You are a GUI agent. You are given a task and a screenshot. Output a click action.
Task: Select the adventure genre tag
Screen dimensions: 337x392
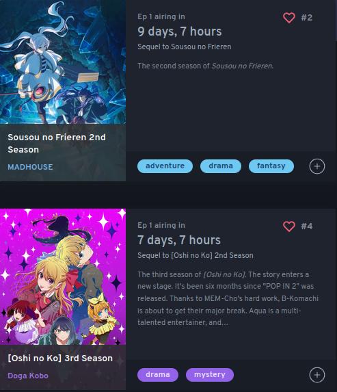165,166
